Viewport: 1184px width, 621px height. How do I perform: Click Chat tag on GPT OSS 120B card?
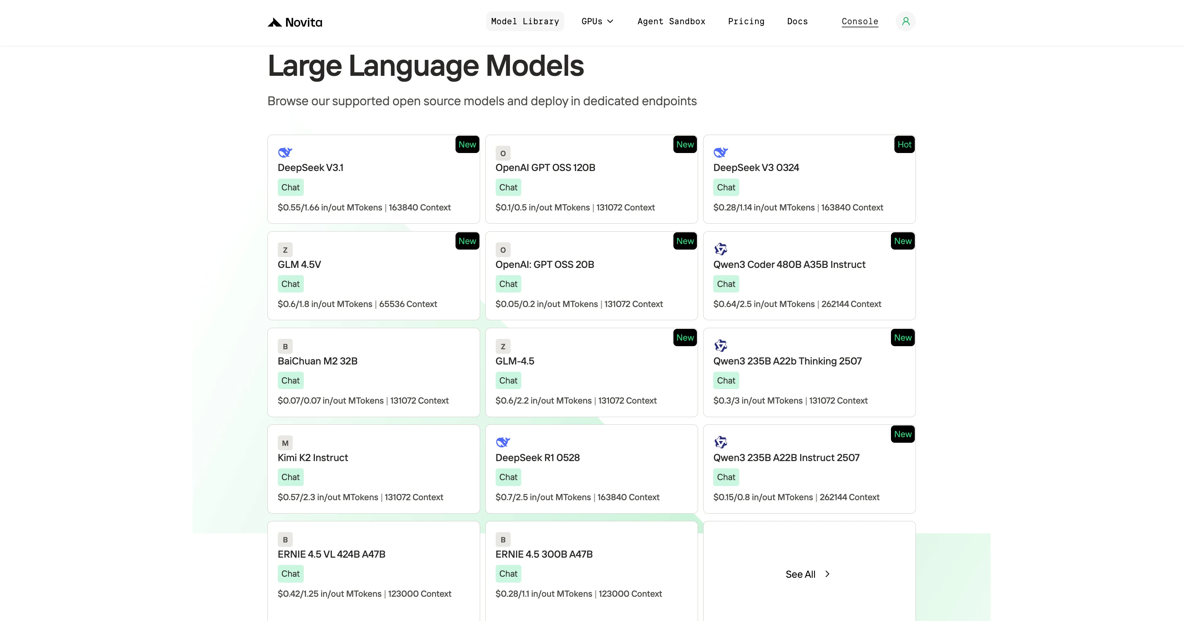[x=509, y=187]
